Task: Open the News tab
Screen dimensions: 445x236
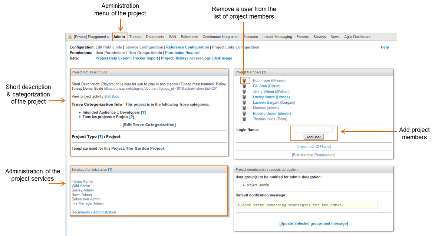Action: tap(335, 37)
